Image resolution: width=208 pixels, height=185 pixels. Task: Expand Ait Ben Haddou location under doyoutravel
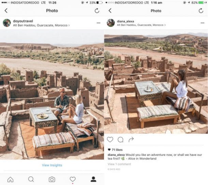pos(41,25)
